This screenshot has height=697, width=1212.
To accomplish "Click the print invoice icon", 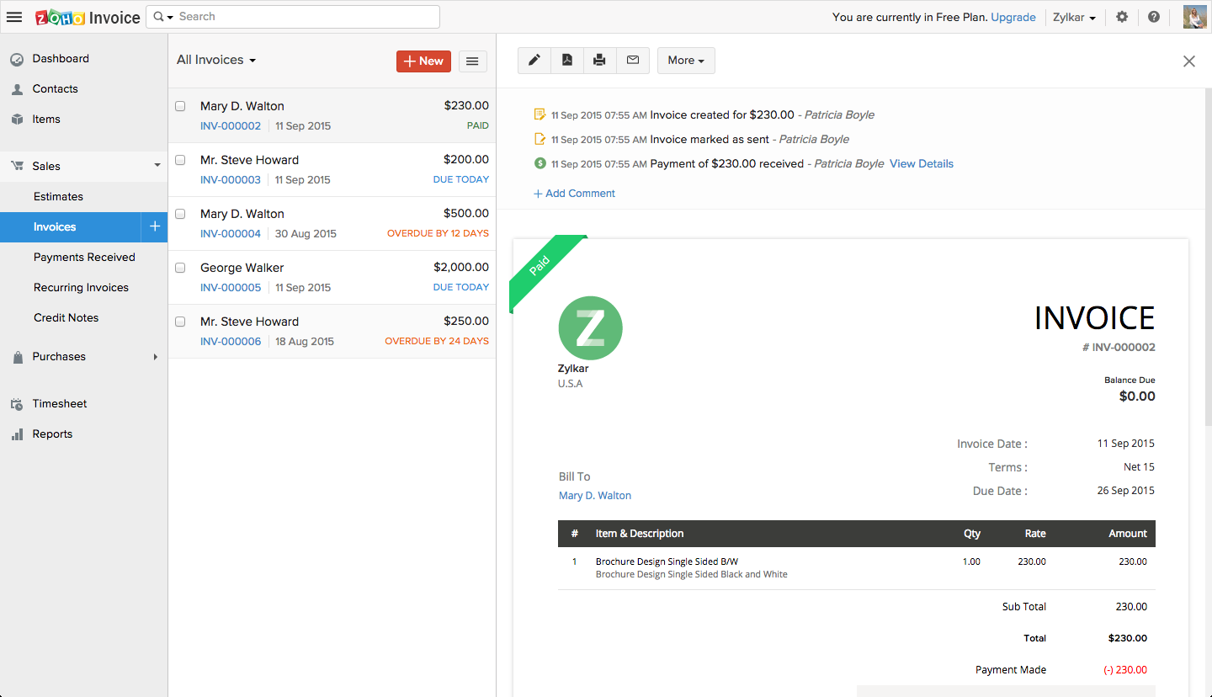I will (x=599, y=61).
